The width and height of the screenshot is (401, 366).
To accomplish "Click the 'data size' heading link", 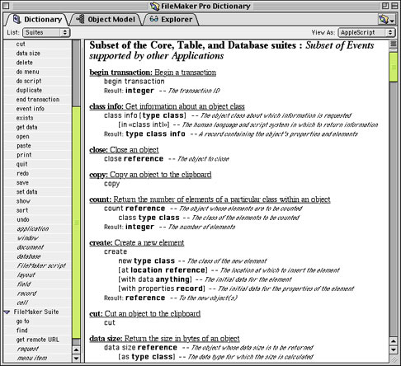I will pos(164,339).
